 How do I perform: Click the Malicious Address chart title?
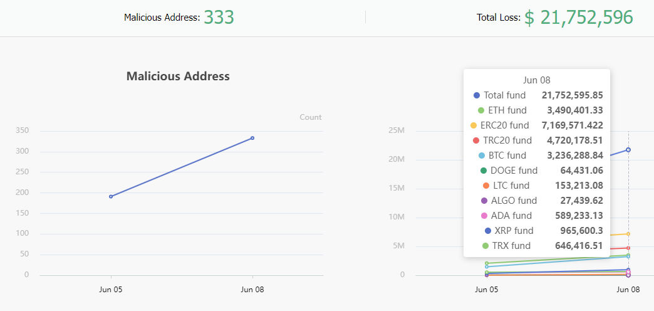tap(178, 76)
